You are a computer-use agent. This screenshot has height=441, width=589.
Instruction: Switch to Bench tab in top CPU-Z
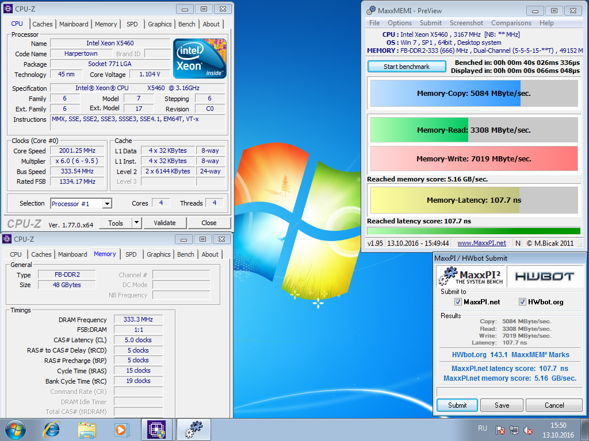click(x=187, y=24)
